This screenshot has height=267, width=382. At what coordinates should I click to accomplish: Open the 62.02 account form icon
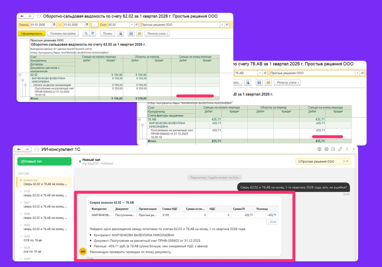[x=137, y=25]
